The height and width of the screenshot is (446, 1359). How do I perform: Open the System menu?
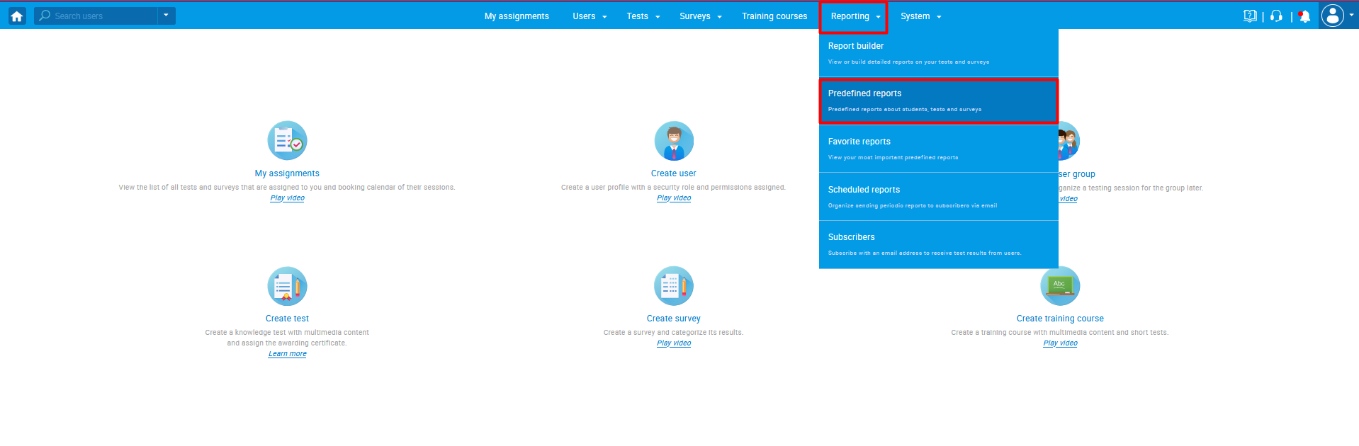tap(920, 16)
